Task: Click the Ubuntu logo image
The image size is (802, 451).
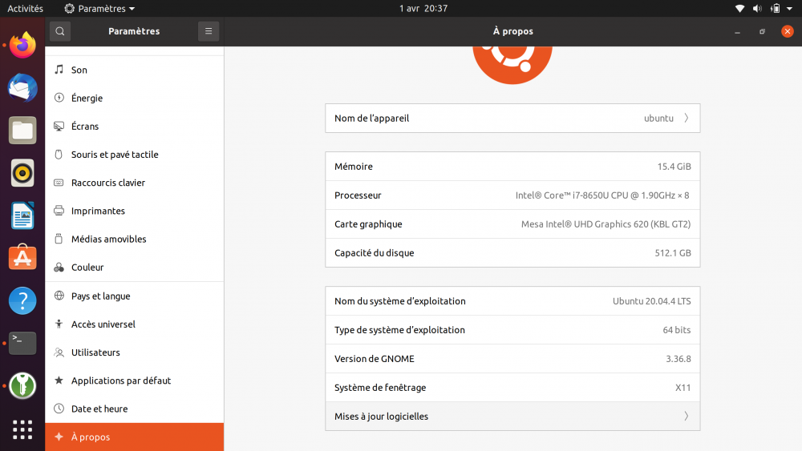Action: (512, 65)
